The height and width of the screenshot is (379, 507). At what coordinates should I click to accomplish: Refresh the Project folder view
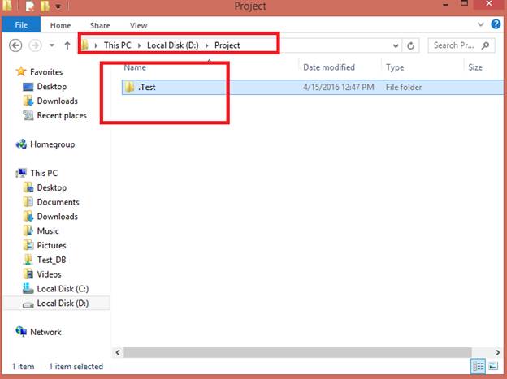pyautogui.click(x=410, y=45)
